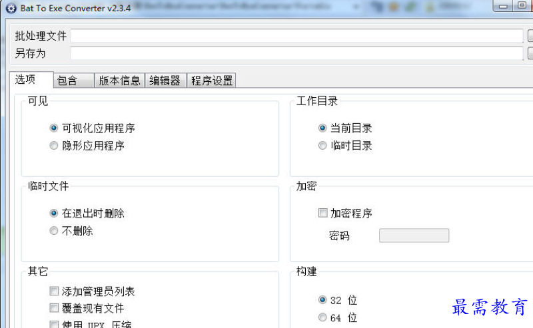Switch to the 选项 tab
This screenshot has width=533, height=328.
(31, 79)
